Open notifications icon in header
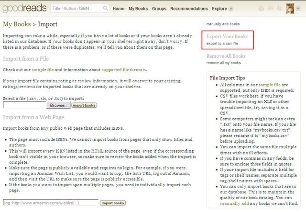This screenshot has height=212, width=306. pos(261,9)
